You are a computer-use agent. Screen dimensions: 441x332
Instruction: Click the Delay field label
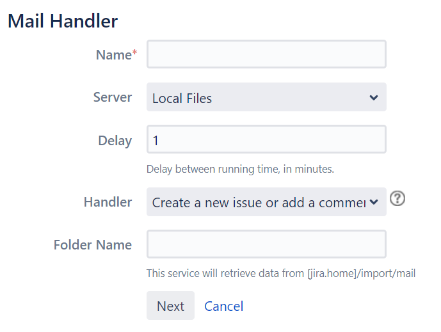click(x=115, y=141)
